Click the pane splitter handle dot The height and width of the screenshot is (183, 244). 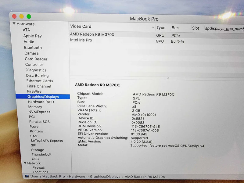[168, 78]
